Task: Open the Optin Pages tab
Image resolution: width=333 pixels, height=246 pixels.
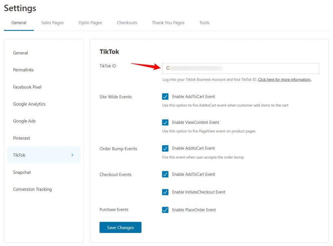Action: [90, 23]
